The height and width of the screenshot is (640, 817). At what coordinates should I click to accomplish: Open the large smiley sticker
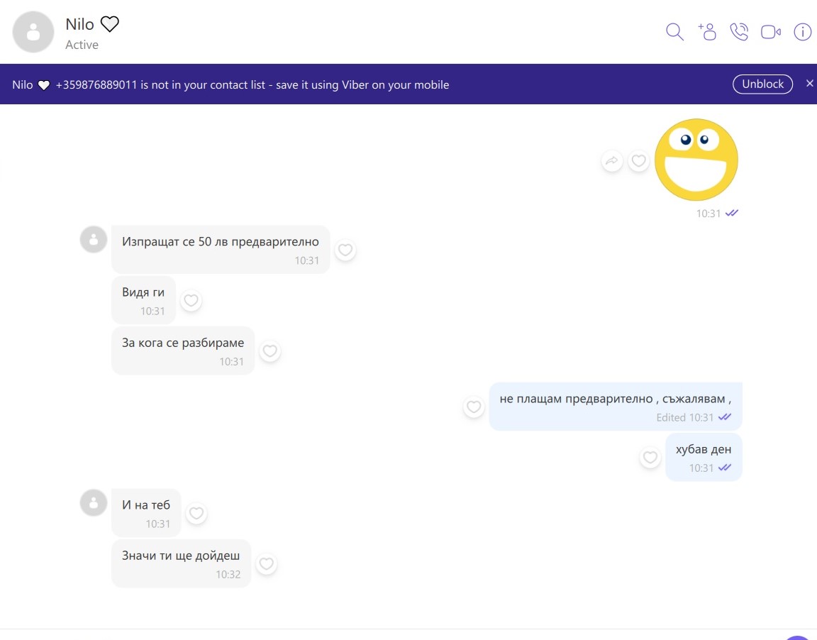pyautogui.click(x=696, y=160)
